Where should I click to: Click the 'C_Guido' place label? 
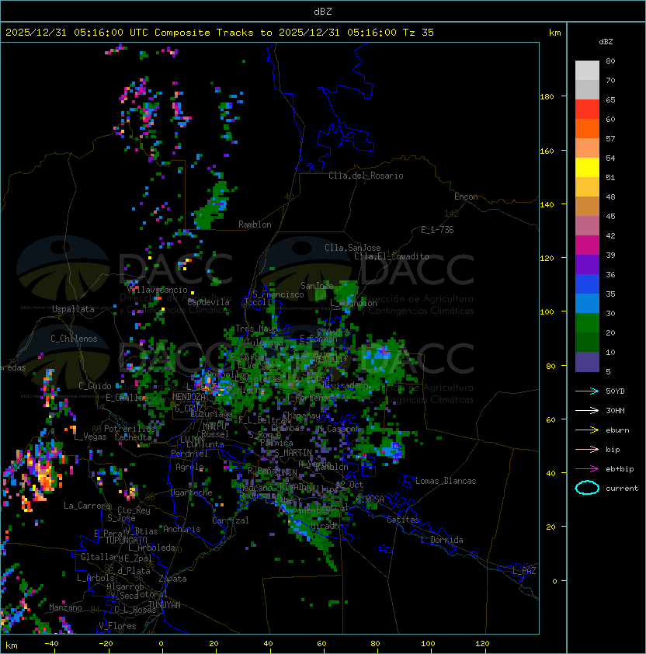[x=95, y=386]
